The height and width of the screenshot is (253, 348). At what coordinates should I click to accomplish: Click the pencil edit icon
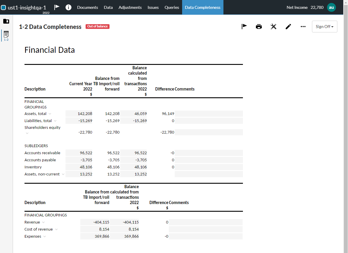(288, 27)
